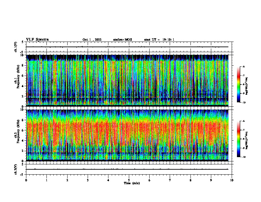This screenshot has width=261, height=202.
Task: Click the 'ch.1(V)' axis label
Action: click(x=15, y=47)
